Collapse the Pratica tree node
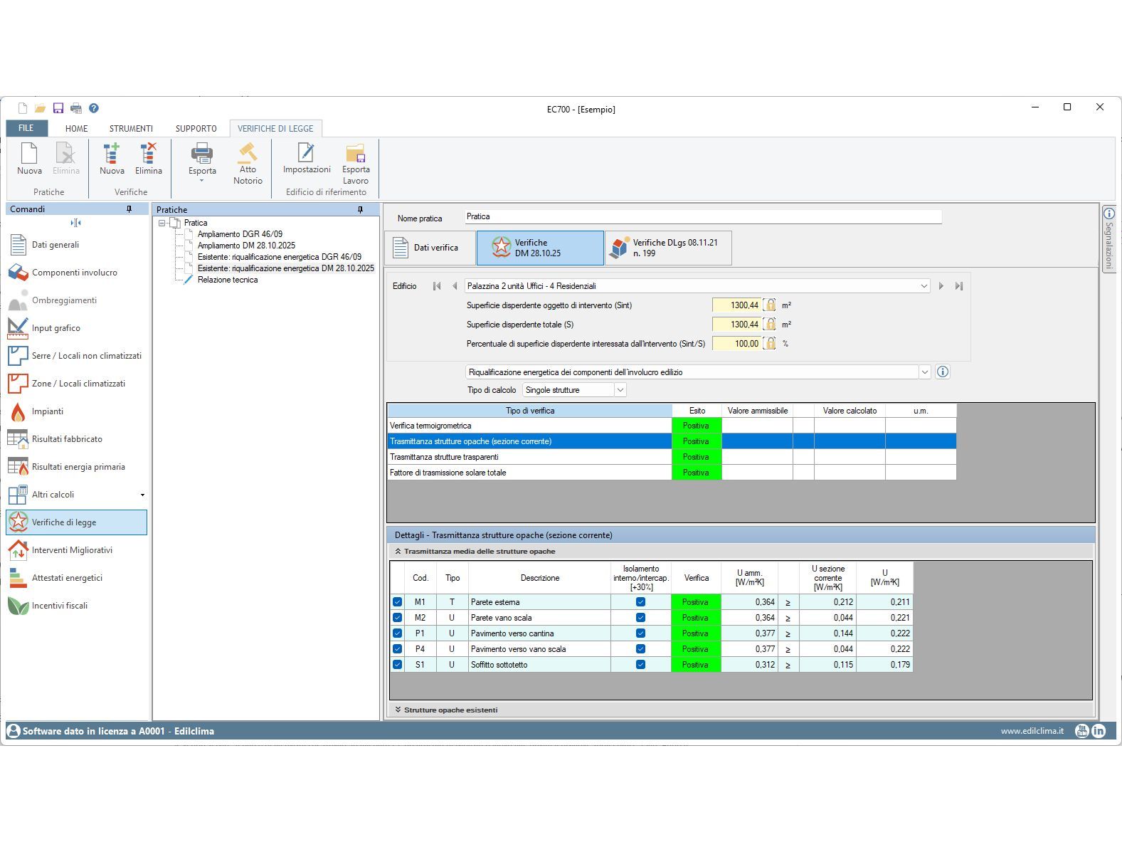The image size is (1122, 842). coord(162,223)
